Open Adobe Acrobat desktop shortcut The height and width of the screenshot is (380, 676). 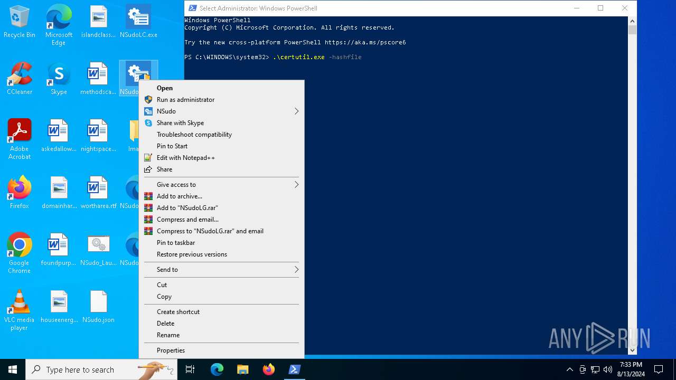point(20,139)
